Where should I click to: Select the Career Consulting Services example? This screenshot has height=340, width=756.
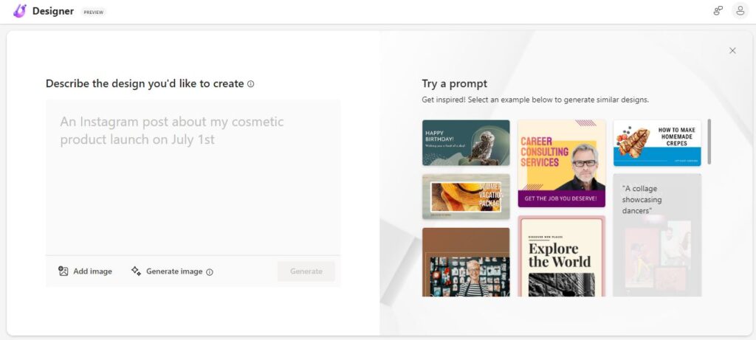pyautogui.click(x=561, y=164)
